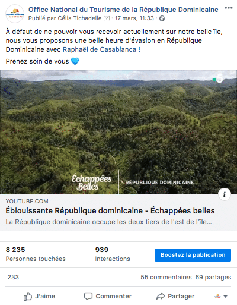The height and width of the screenshot is (305, 237).
Task: Open the Office National du Tourisme page link
Action: pyautogui.click(x=123, y=10)
